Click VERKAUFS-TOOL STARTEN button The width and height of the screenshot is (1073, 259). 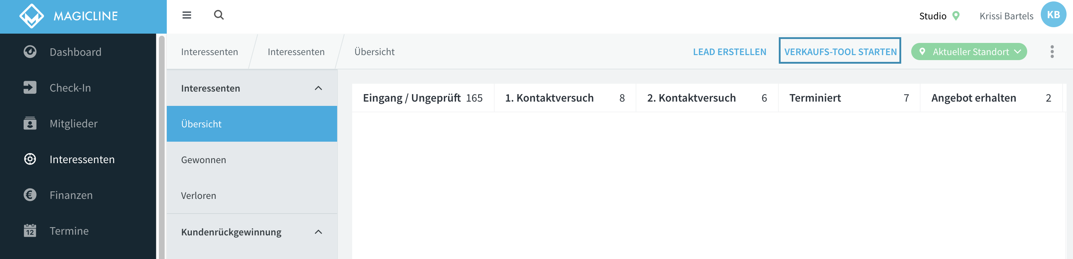tap(840, 51)
